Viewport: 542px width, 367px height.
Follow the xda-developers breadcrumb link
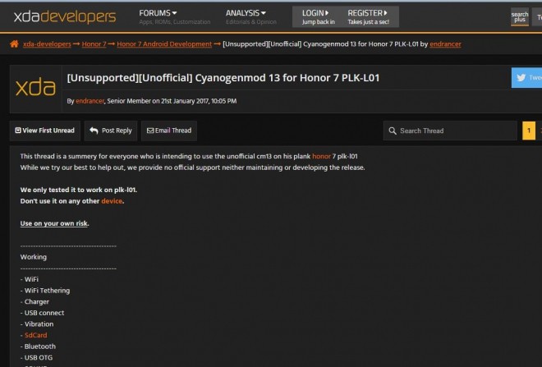pyautogui.click(x=47, y=44)
